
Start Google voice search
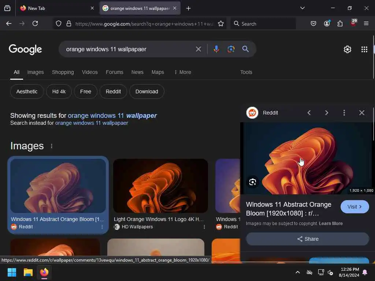coord(216,49)
